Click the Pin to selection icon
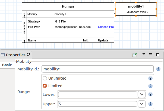 click(x=135, y=55)
